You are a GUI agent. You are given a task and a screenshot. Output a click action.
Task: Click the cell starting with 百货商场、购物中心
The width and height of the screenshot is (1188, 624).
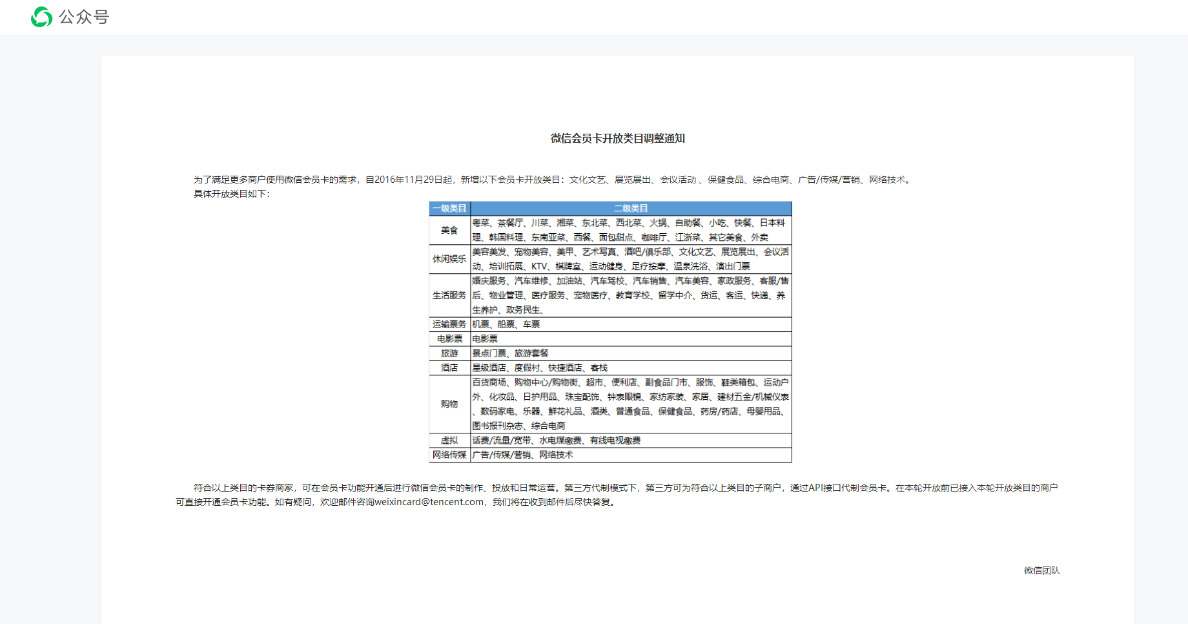tap(631, 404)
